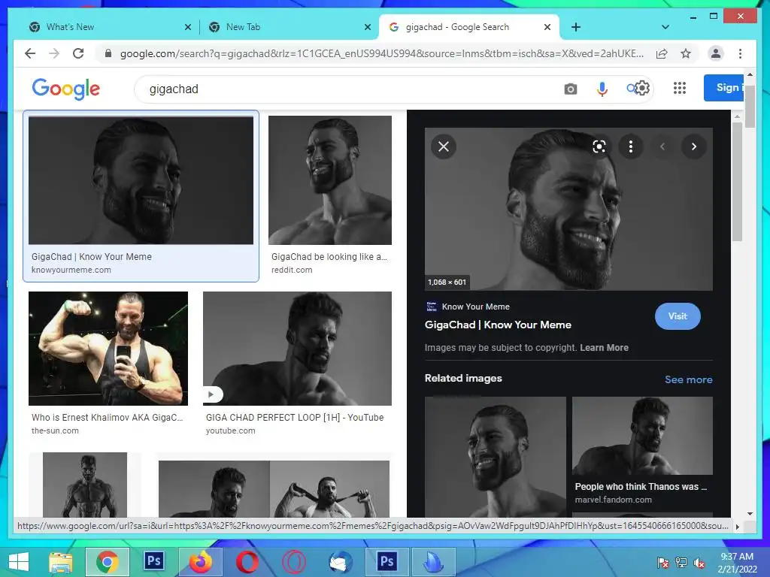Click the address bar URL
Image resolution: width=770 pixels, height=577 pixels.
tap(381, 53)
